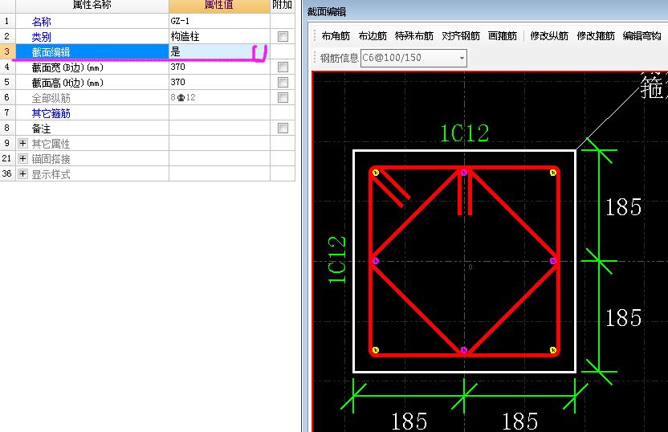The width and height of the screenshot is (668, 432).
Task: Click the bottom-right yellow corner rebar point
Action: [x=552, y=350]
